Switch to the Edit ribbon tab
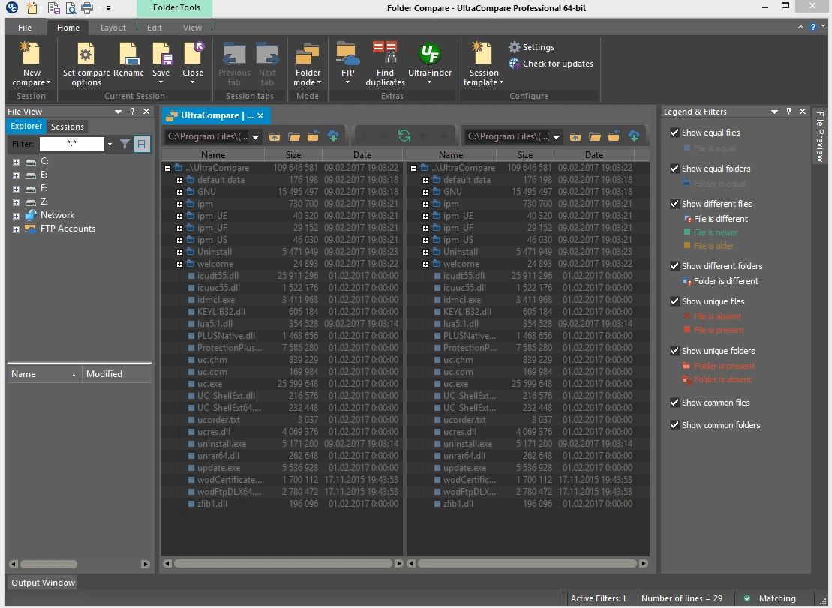Viewport: 832px width, 608px height. tap(155, 28)
